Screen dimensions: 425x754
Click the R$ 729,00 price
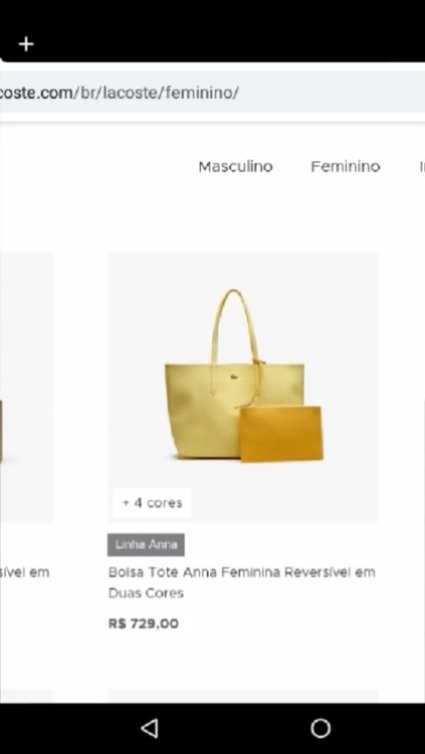click(x=143, y=624)
